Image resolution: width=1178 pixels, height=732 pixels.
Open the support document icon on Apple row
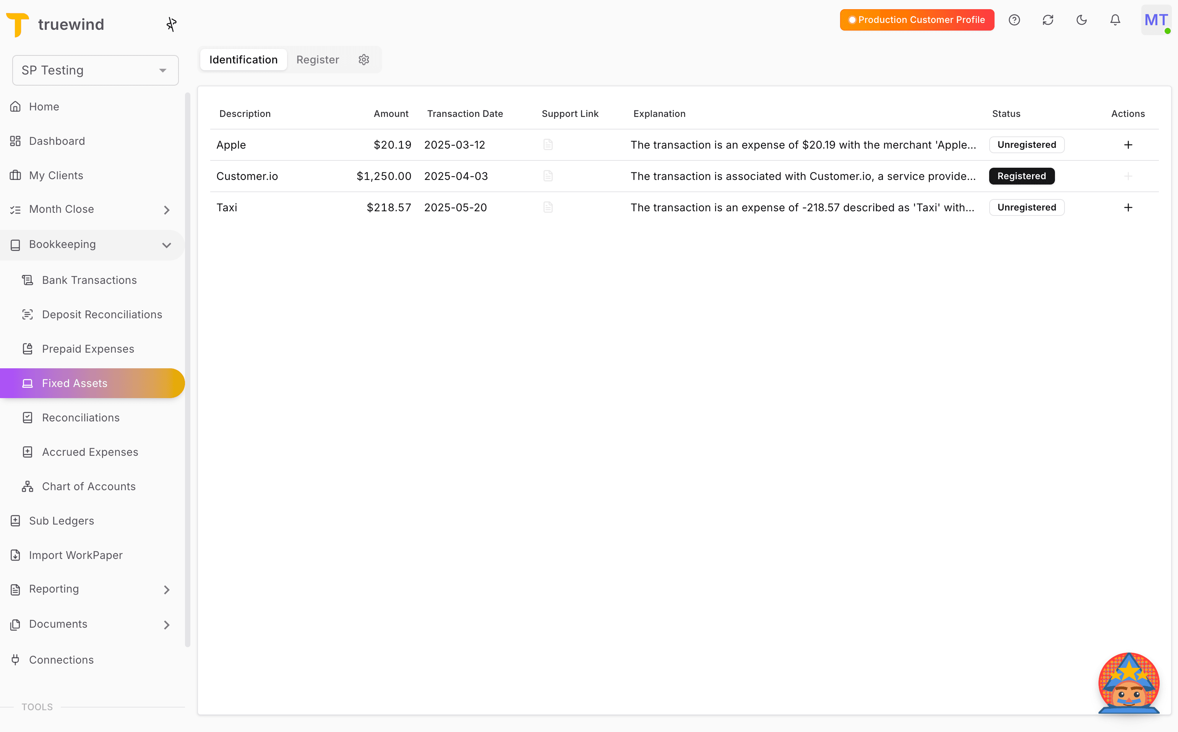(548, 144)
